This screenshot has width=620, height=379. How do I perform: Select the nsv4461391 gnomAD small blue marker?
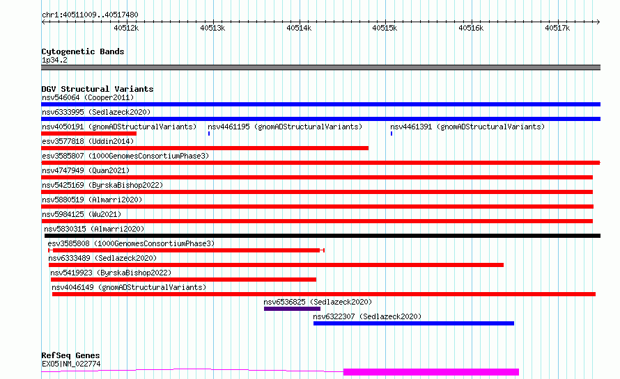(x=392, y=134)
